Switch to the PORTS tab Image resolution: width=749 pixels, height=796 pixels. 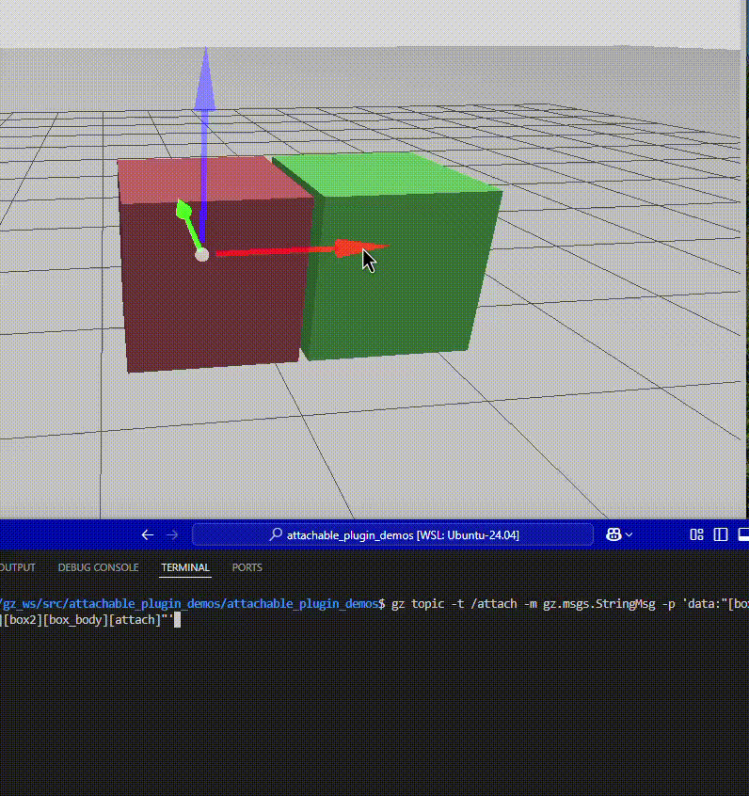(x=247, y=567)
